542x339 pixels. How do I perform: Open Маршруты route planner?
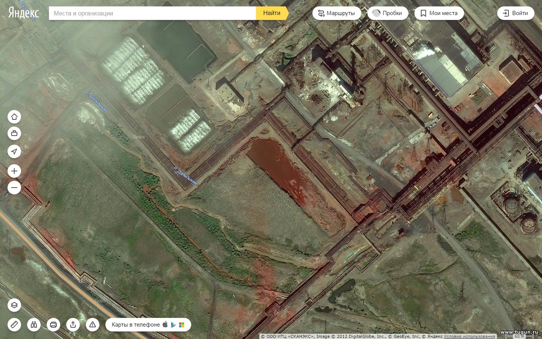336,13
